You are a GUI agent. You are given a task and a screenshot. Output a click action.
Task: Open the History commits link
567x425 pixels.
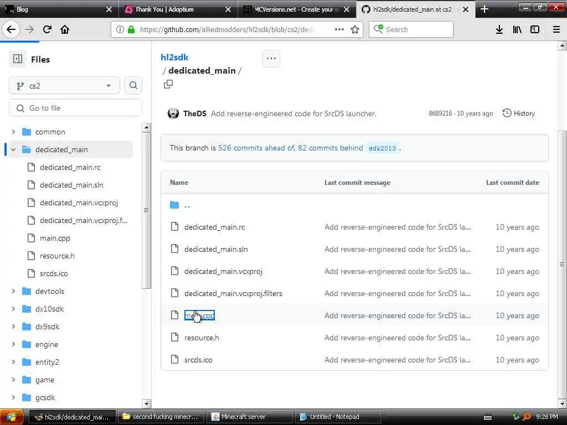pos(518,113)
